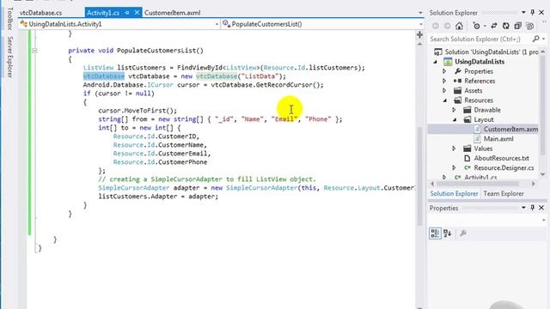The width and height of the screenshot is (550, 309).
Task: Expand the Assets folder node
Action: pos(444,91)
